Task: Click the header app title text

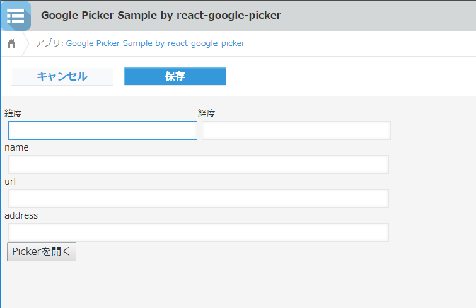Action: [x=161, y=15]
